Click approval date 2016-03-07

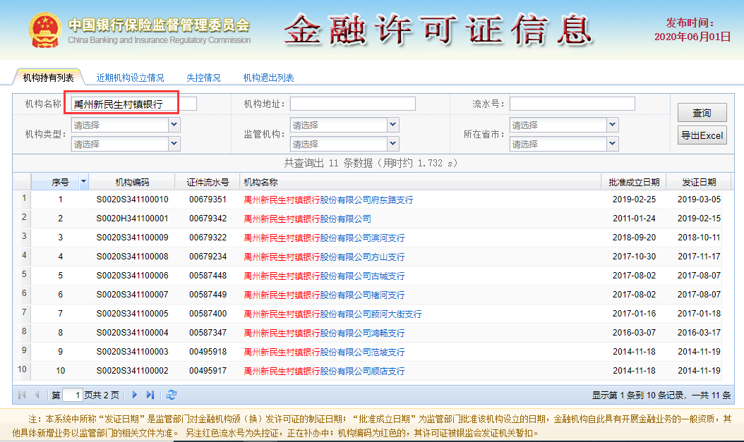coord(634,332)
